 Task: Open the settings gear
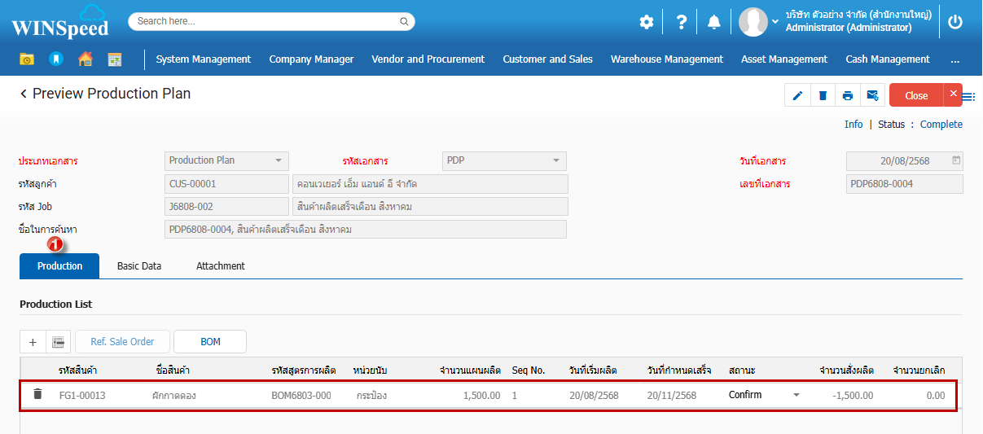pyautogui.click(x=647, y=22)
